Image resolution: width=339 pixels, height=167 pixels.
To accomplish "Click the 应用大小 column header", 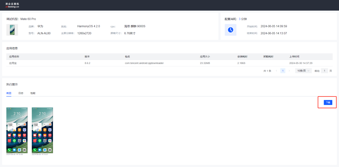I will 205,57.
